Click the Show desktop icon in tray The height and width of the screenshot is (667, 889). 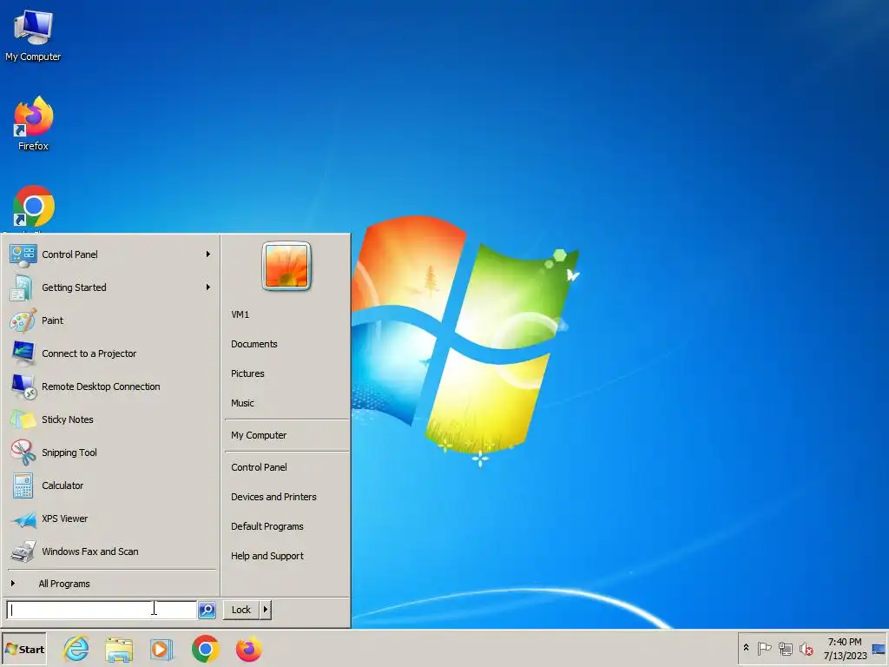pos(879,649)
